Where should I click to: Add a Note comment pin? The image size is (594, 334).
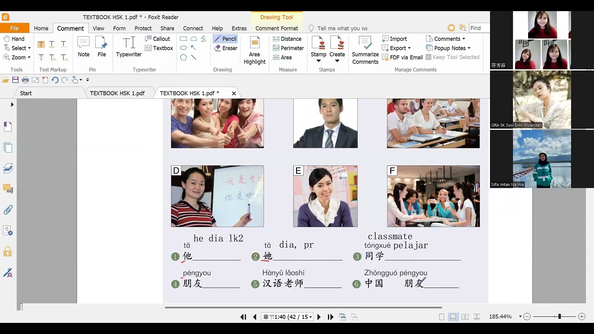click(84, 47)
